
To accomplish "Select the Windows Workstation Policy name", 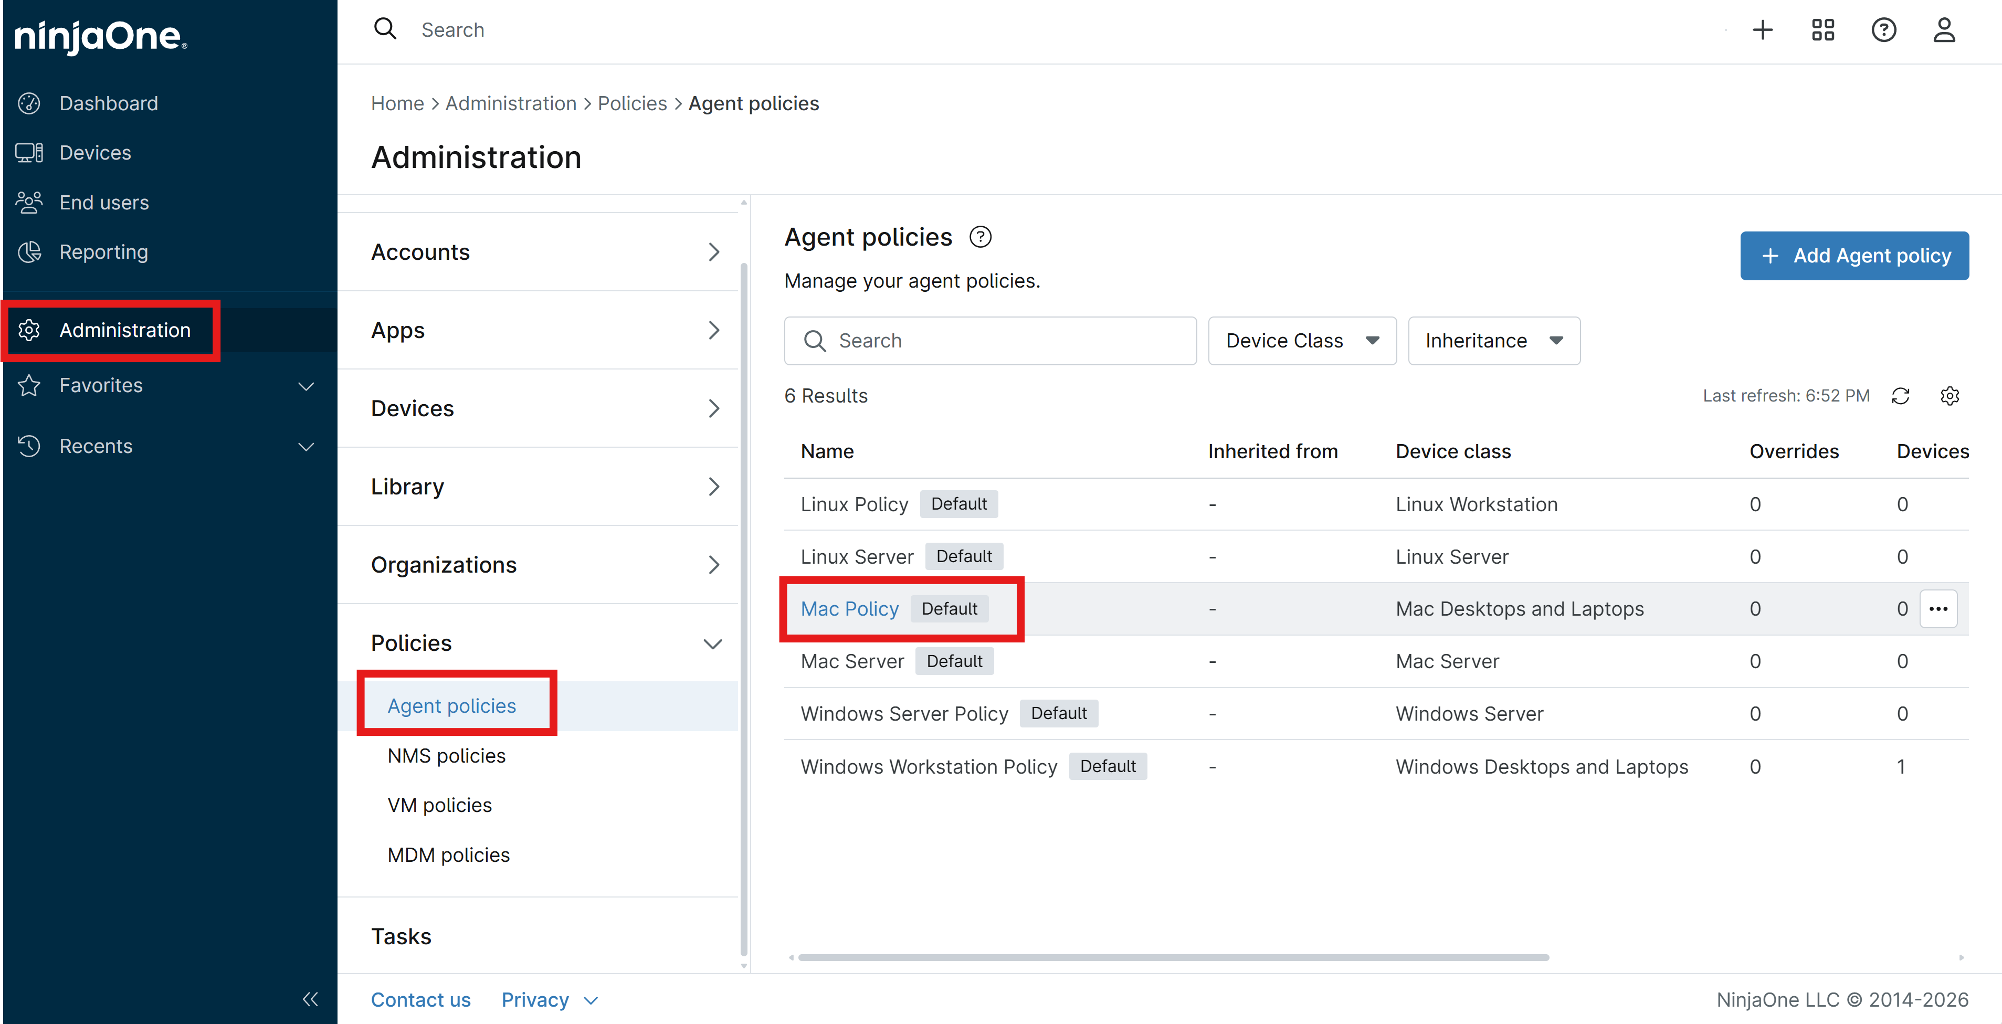I will coord(929,767).
